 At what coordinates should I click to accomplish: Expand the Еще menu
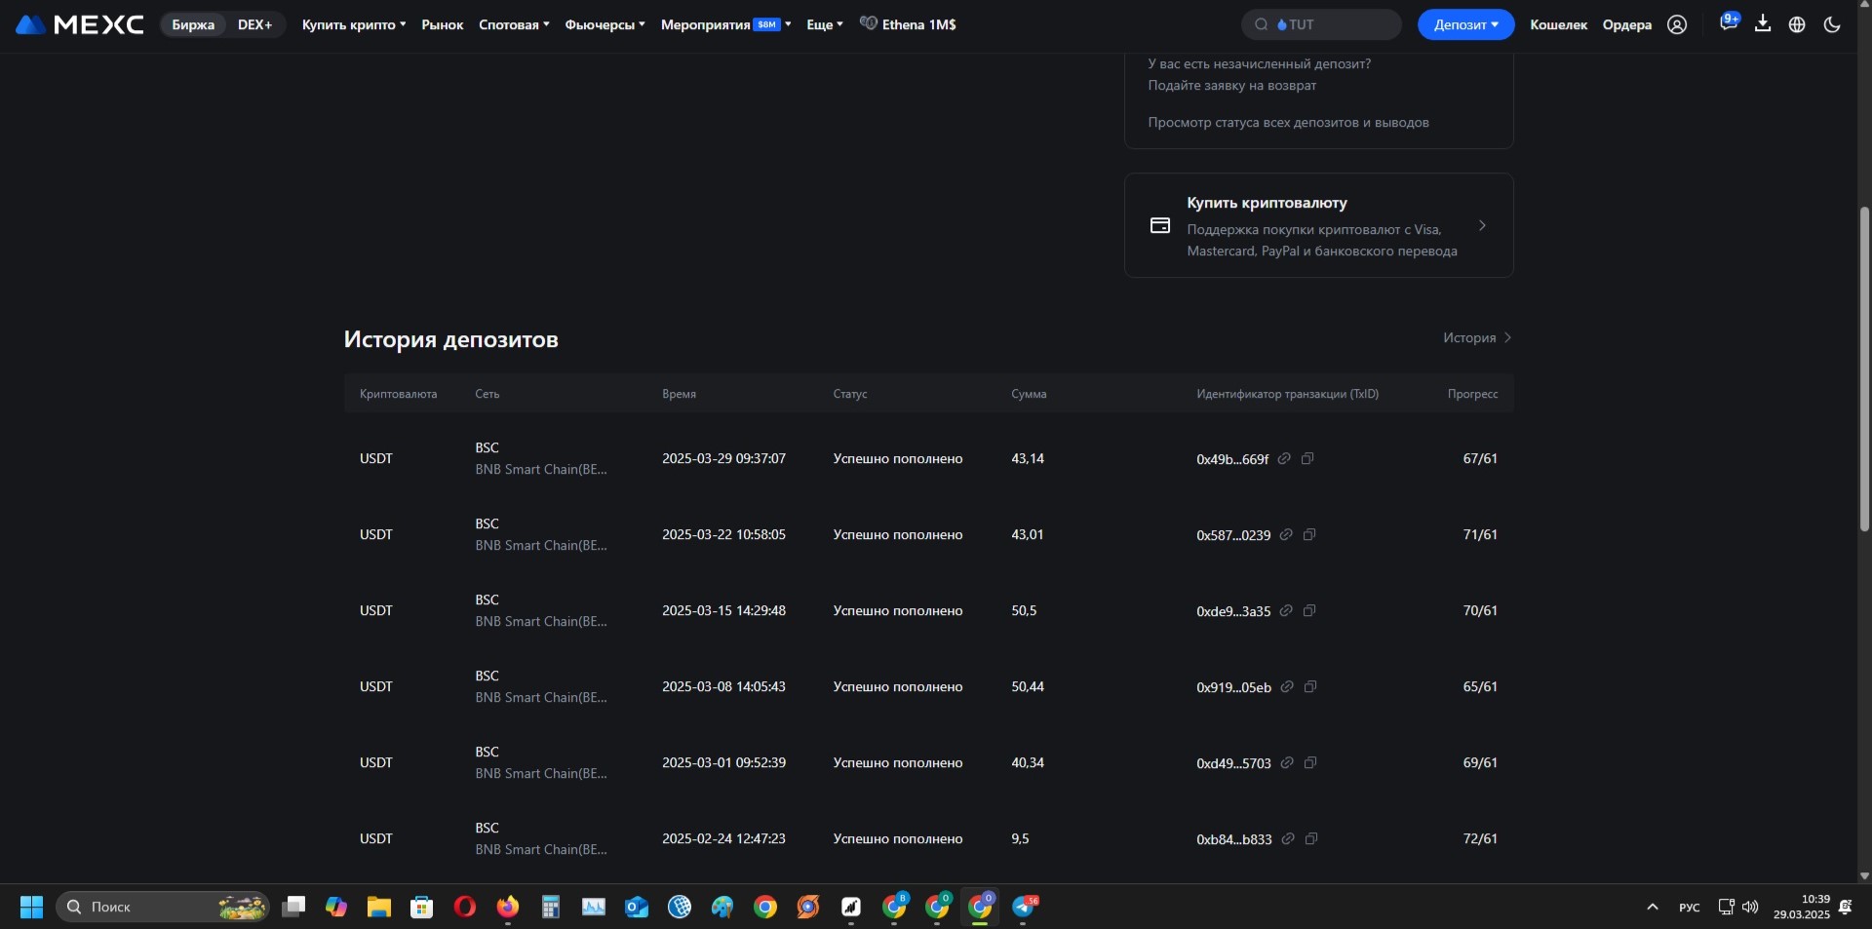point(825,24)
